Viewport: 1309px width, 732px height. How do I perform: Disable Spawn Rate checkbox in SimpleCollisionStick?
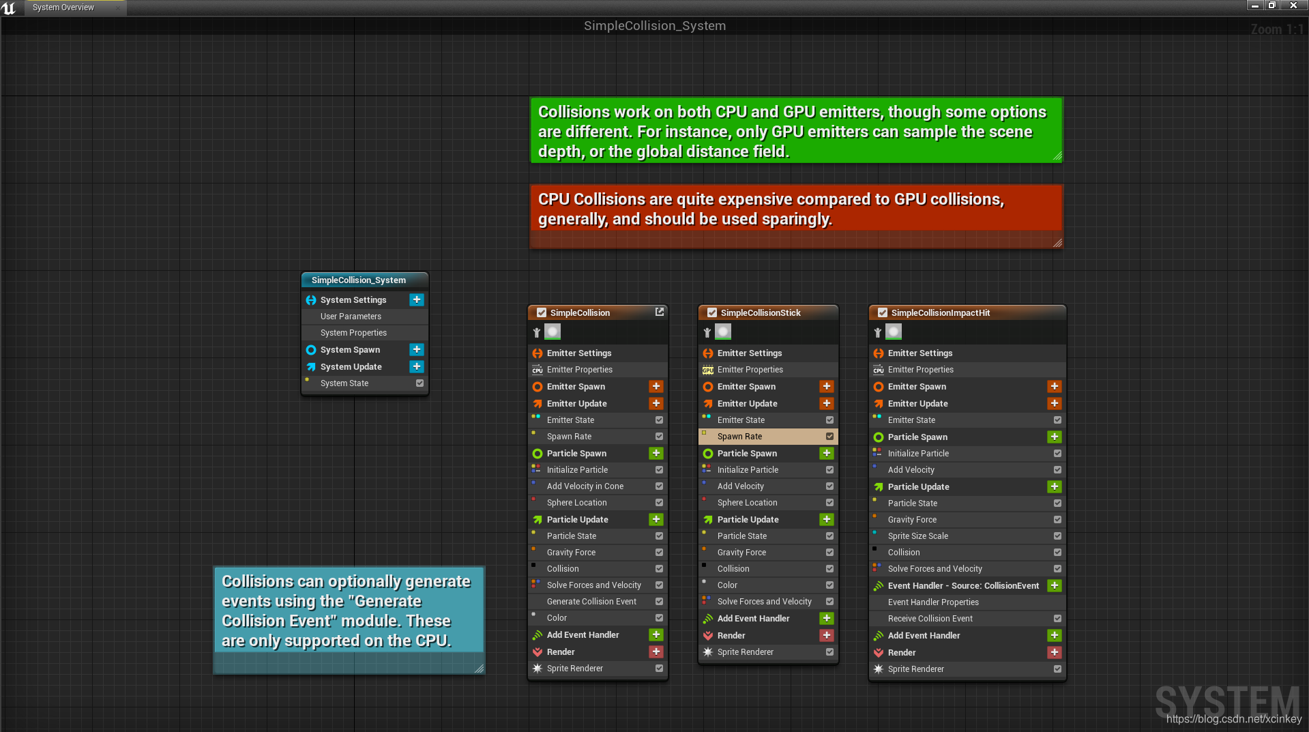(x=829, y=436)
